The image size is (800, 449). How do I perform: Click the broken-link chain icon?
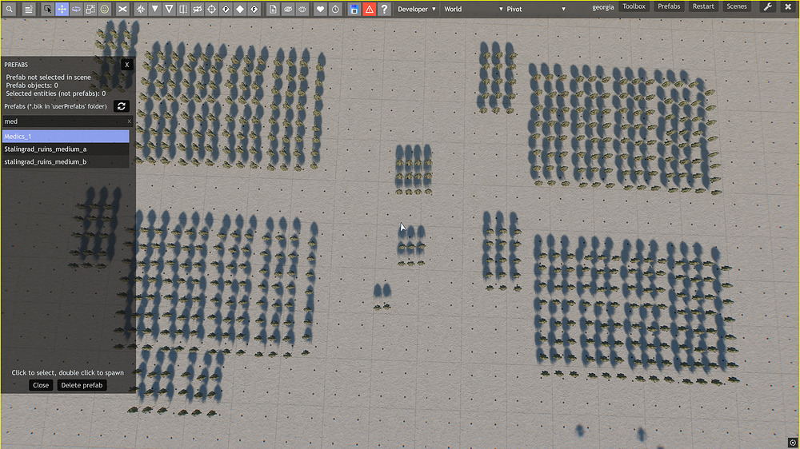198,9
